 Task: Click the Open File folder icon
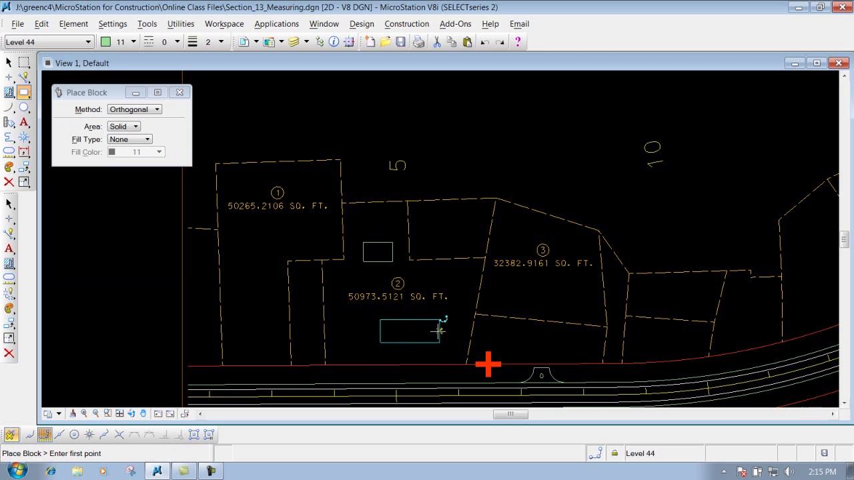point(386,42)
